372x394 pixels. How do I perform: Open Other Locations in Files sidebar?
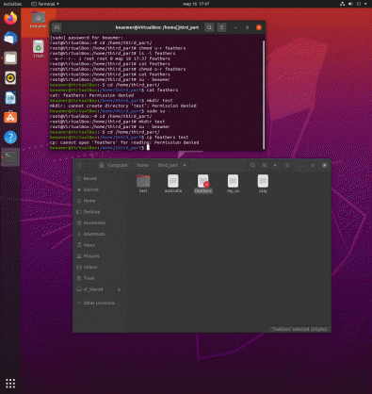point(100,304)
